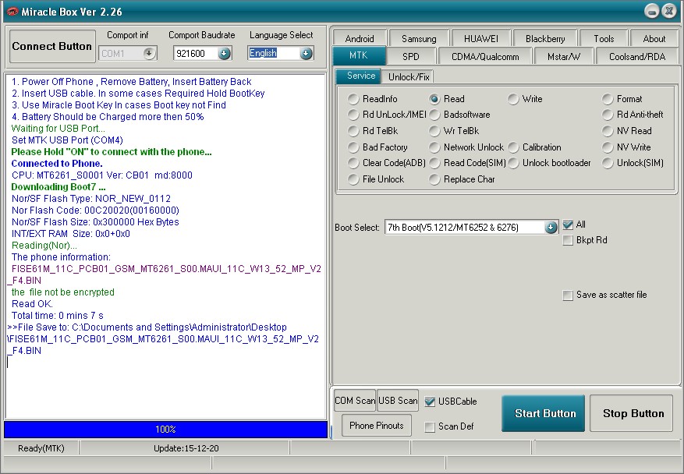This screenshot has height=474, width=684.
Task: Choose the ReadInfo option
Action: 354,99
